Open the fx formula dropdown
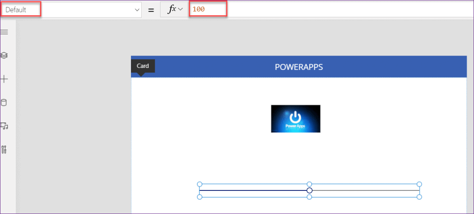This screenshot has height=214, width=474. pyautogui.click(x=175, y=9)
